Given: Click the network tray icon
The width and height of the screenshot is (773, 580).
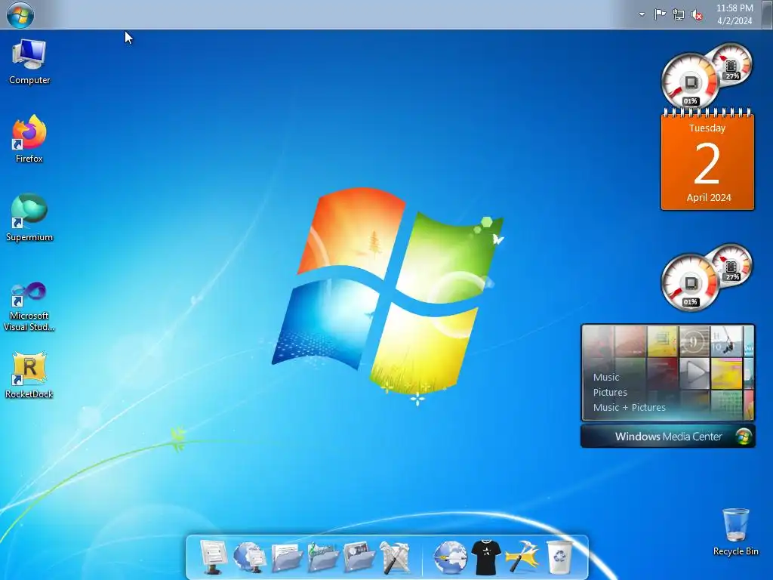Looking at the screenshot, I should (x=679, y=15).
